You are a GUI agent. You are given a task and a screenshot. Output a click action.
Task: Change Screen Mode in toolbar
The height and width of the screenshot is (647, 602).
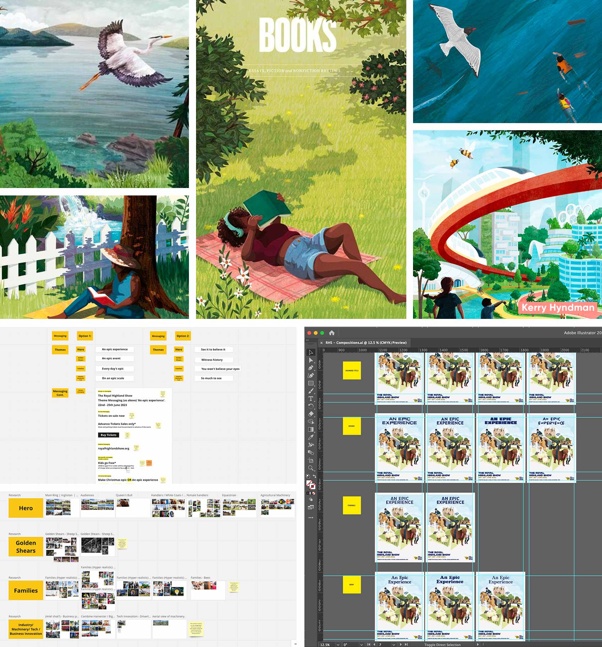(x=311, y=508)
